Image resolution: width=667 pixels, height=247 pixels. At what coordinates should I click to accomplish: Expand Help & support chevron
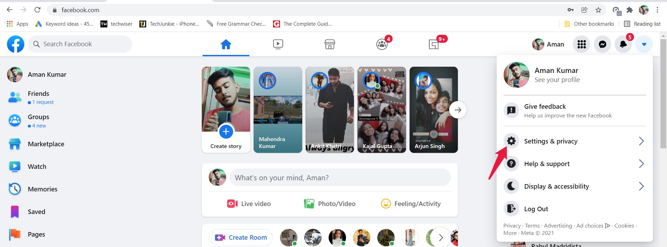coord(641,164)
